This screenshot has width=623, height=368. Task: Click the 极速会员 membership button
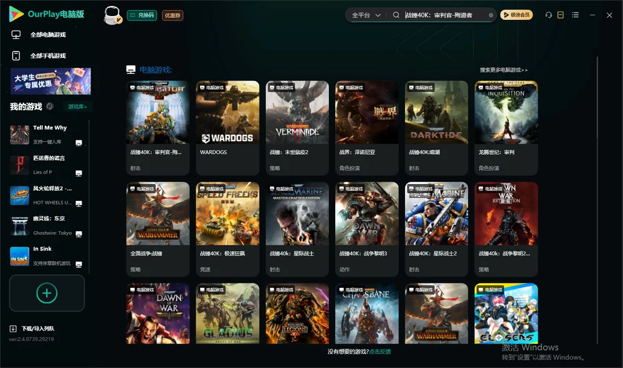coord(516,15)
